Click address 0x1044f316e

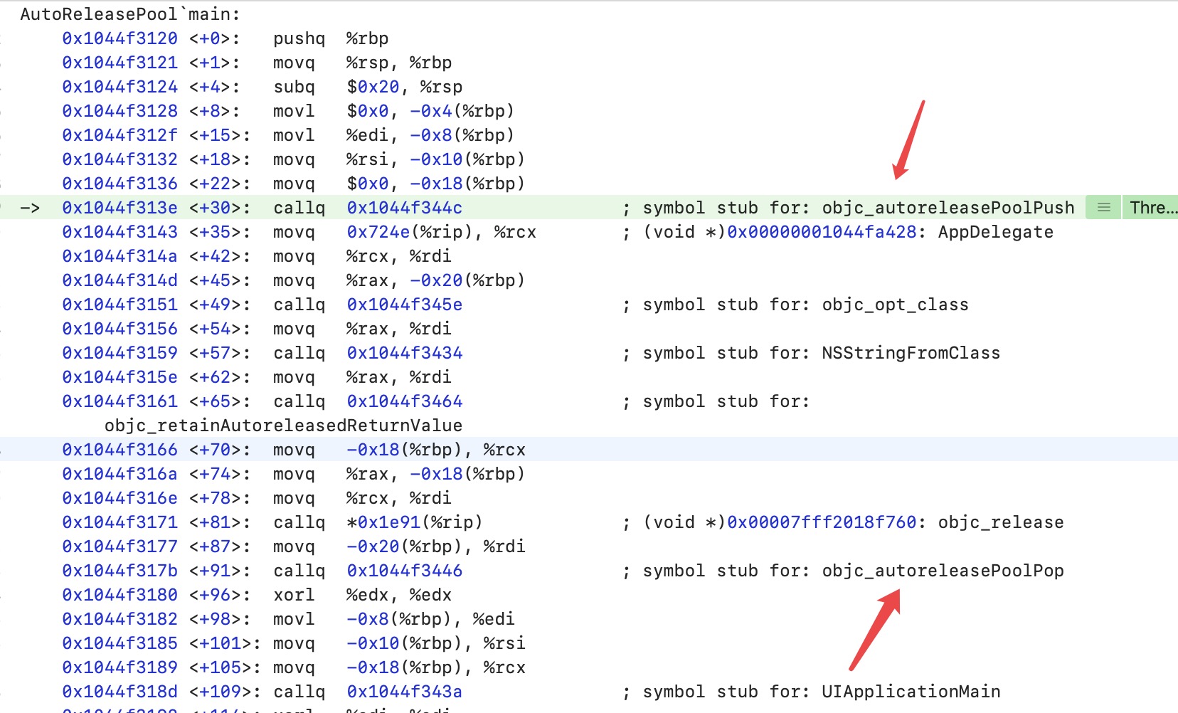[120, 498]
